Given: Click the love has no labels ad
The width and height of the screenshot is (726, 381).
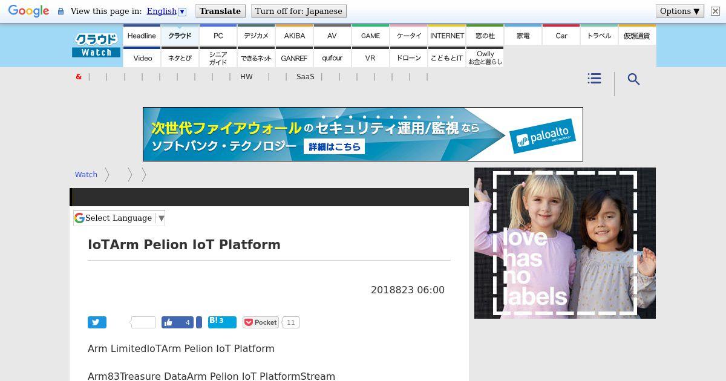Looking at the screenshot, I should 565,243.
